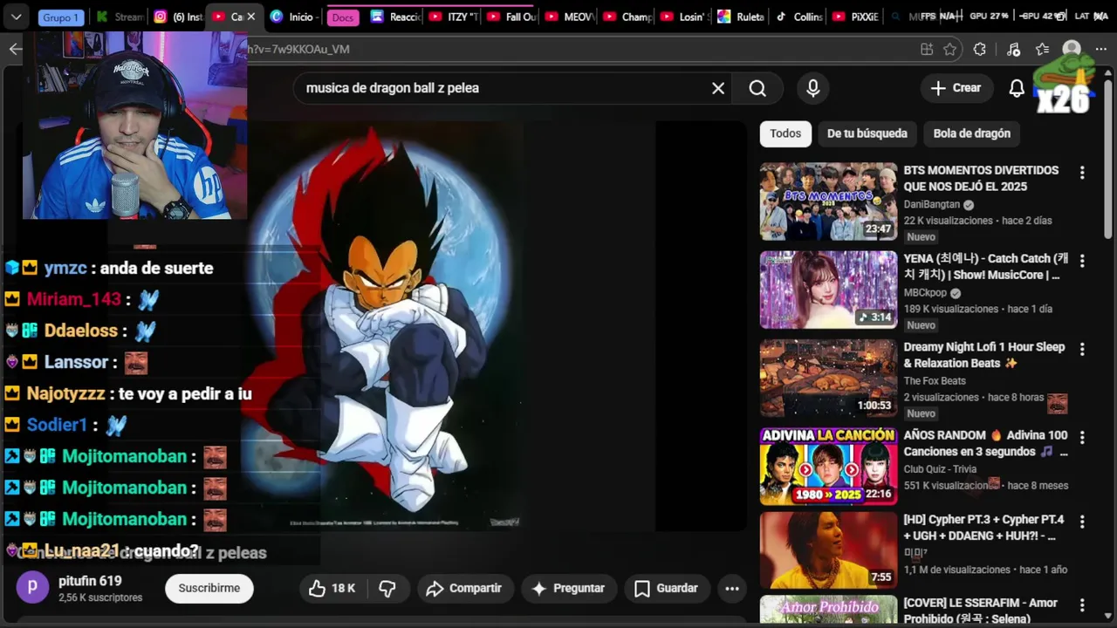Open the browser three-dot settings menu
The height and width of the screenshot is (628, 1117).
click(x=1101, y=50)
